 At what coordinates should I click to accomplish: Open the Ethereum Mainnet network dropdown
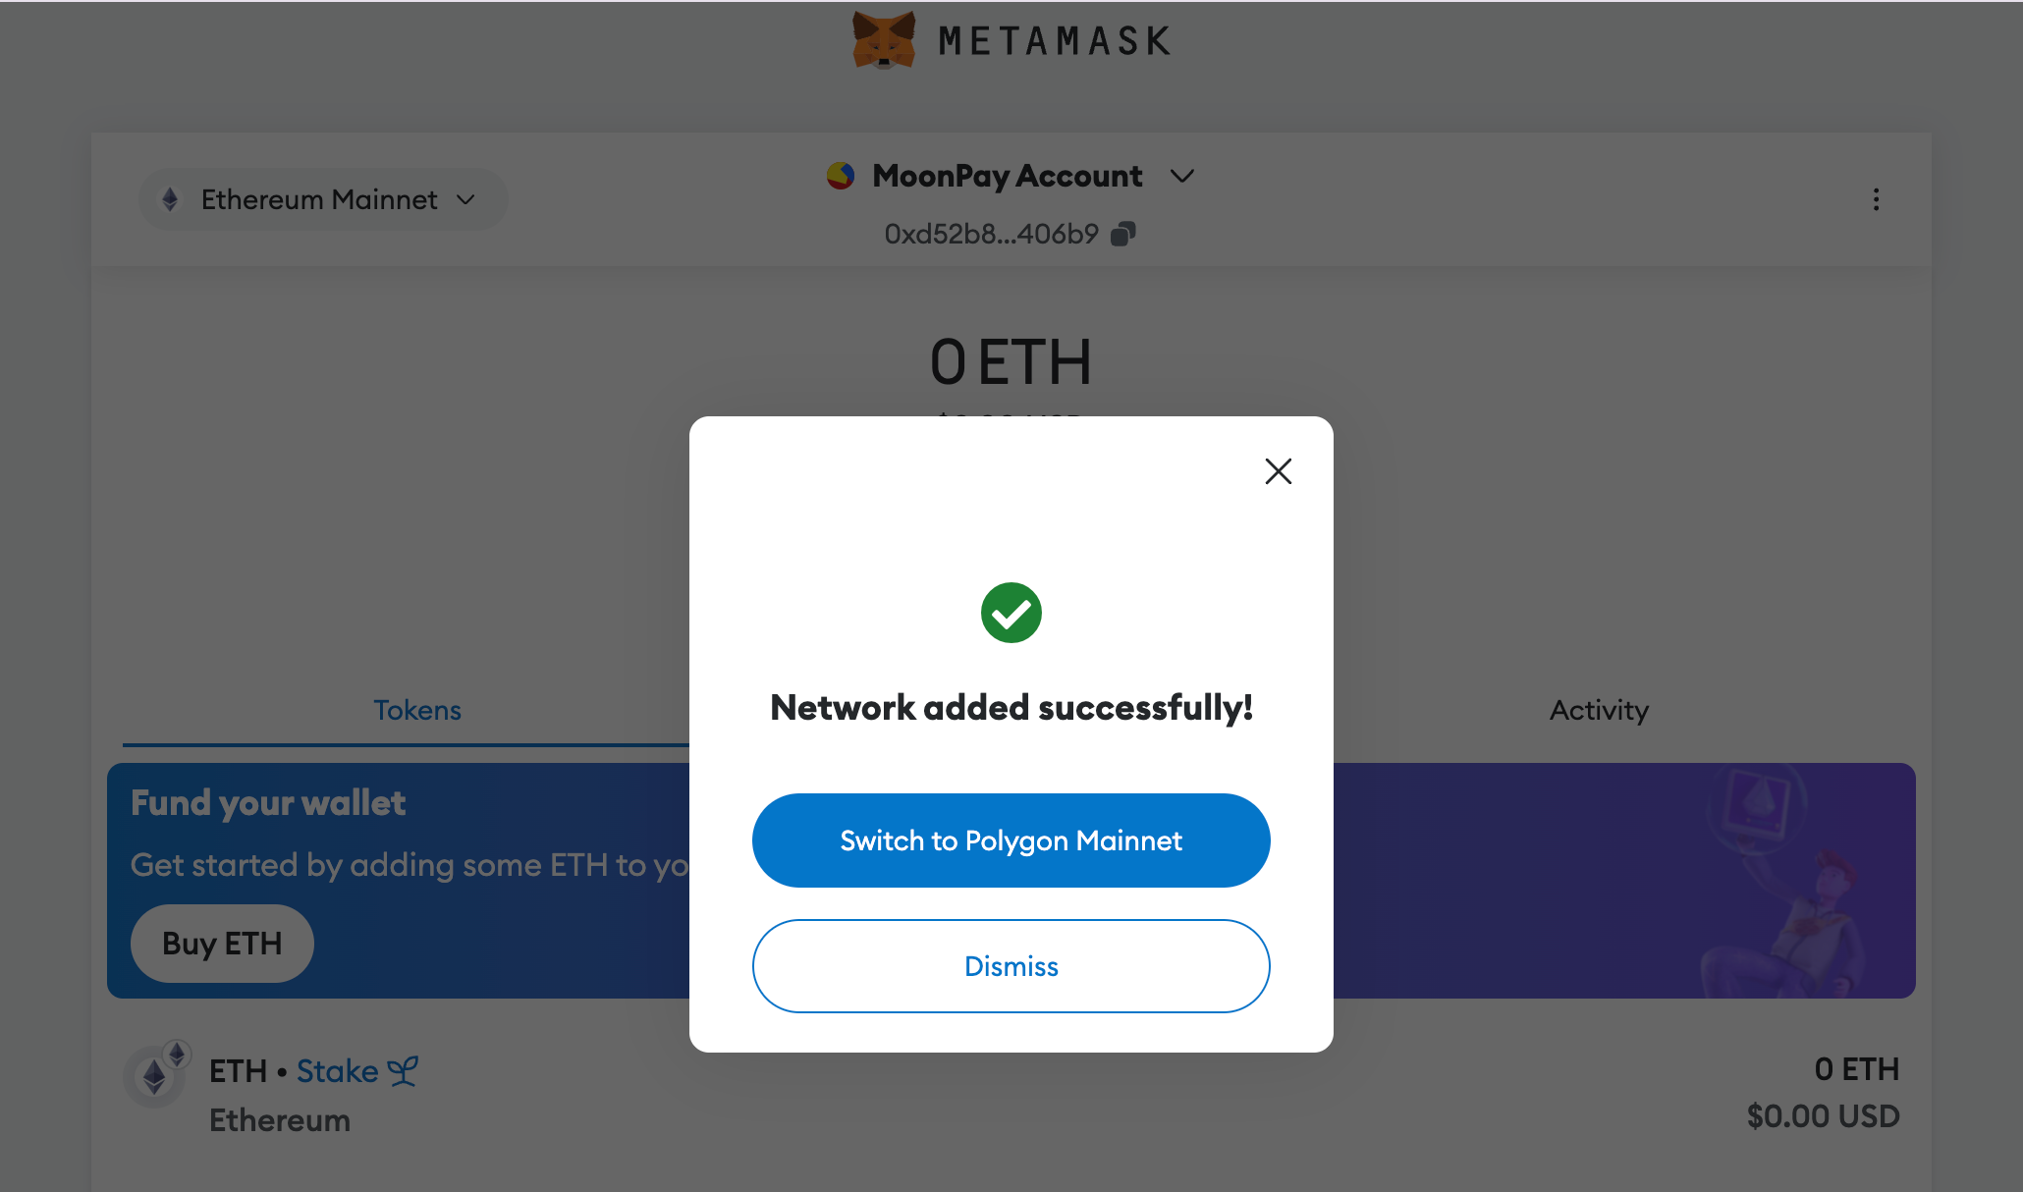click(x=322, y=199)
